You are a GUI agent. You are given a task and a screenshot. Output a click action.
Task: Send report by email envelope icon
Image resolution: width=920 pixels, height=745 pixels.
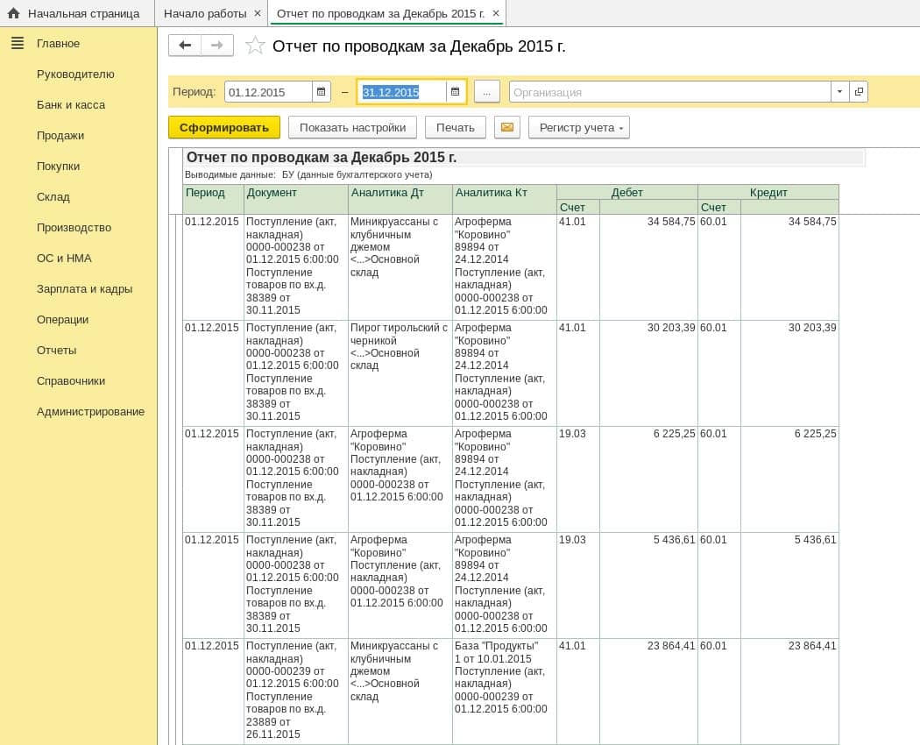(x=507, y=127)
